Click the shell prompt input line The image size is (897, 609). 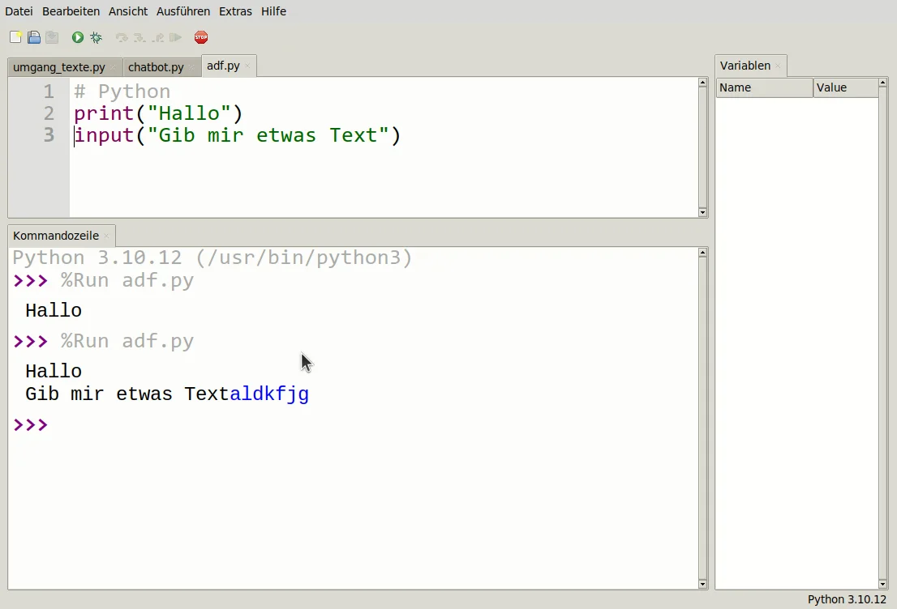tap(324, 424)
